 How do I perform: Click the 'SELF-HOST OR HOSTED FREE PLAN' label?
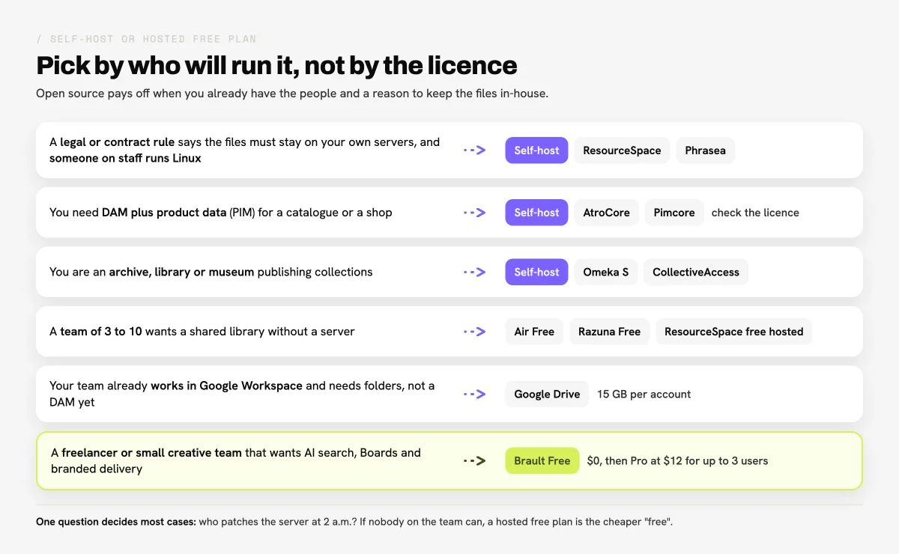tap(146, 39)
